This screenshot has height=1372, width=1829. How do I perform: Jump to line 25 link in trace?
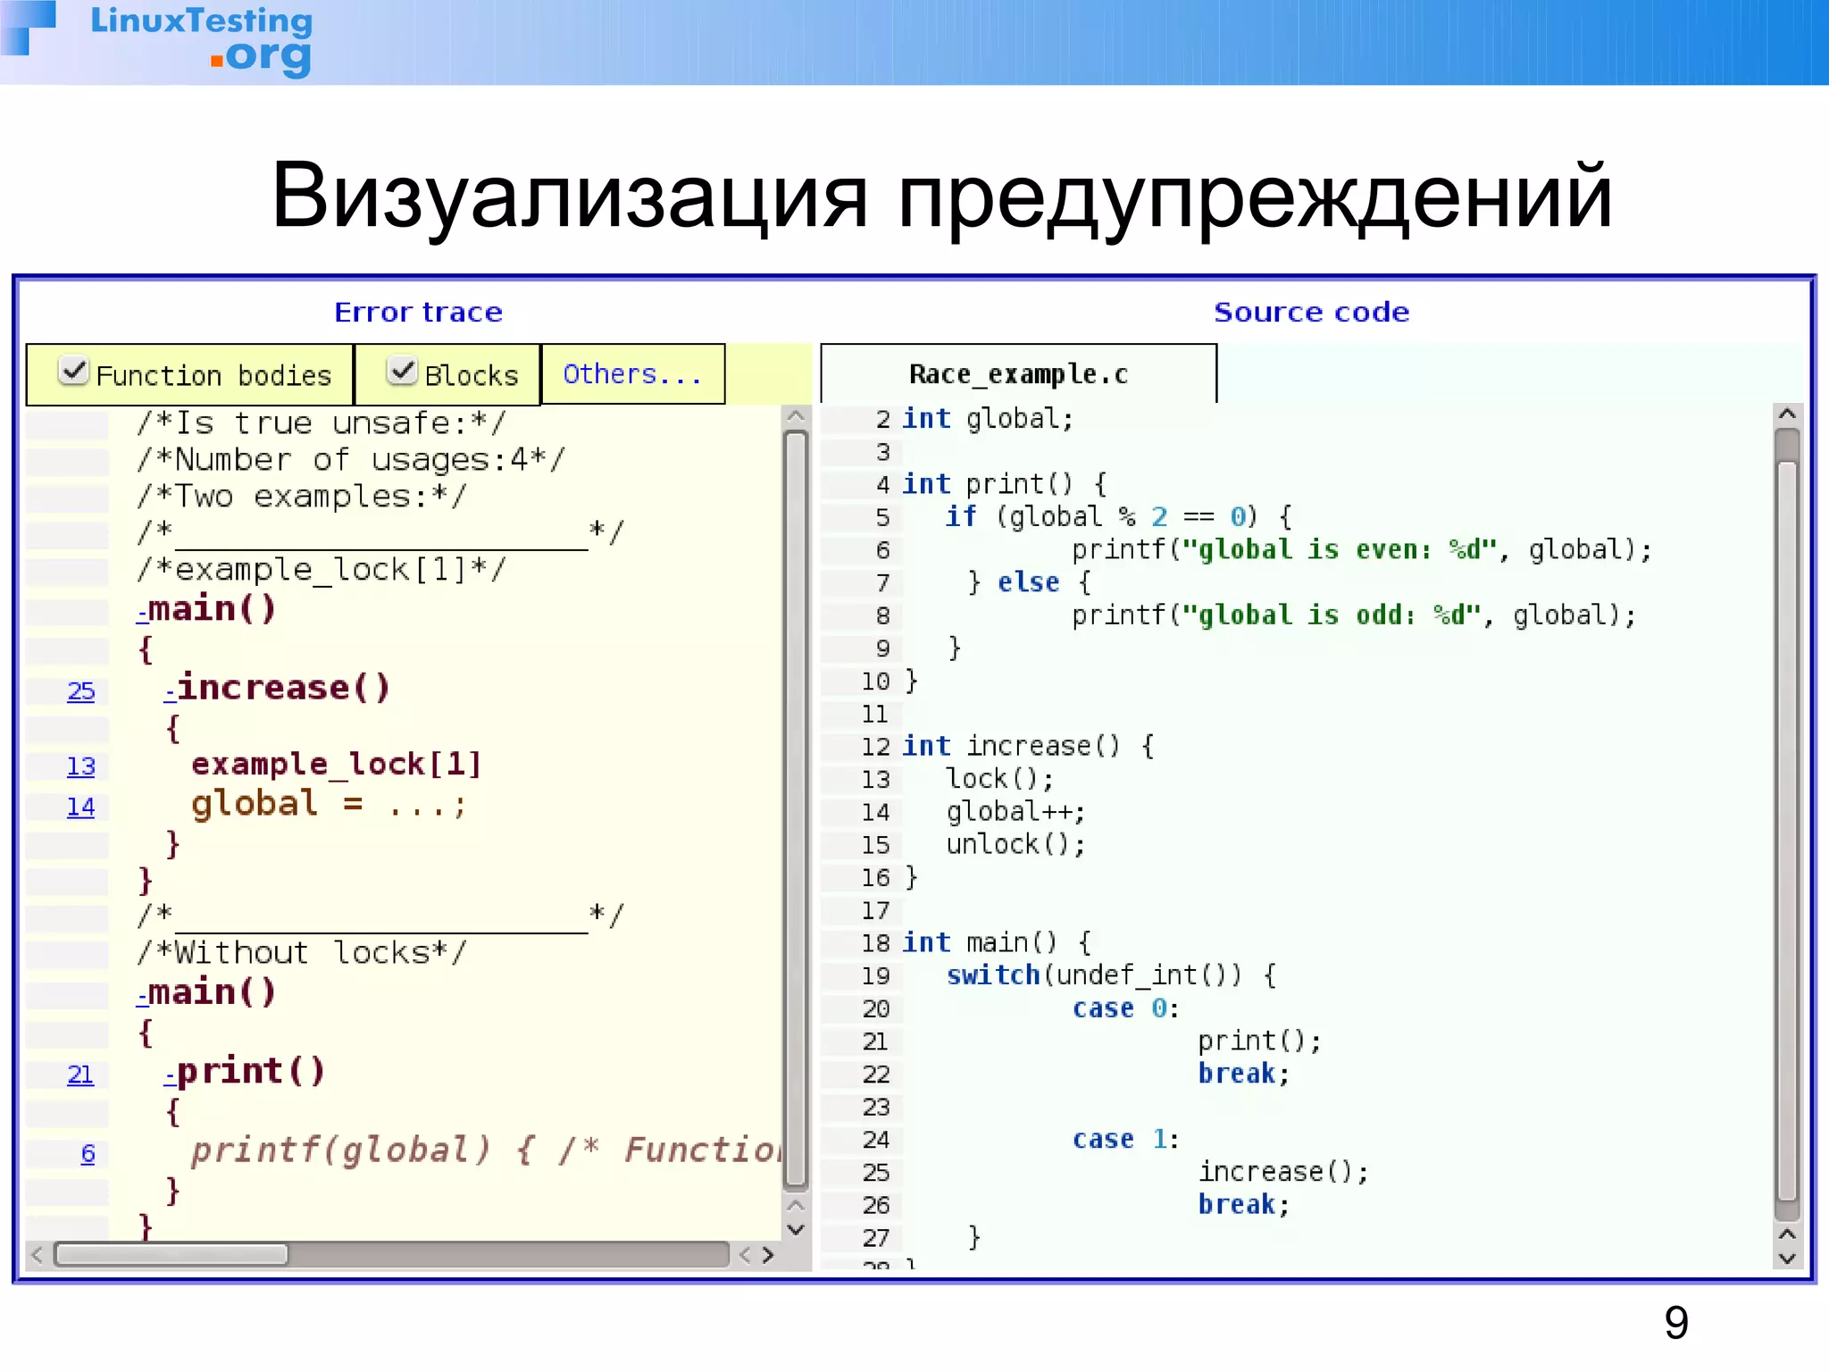80,690
